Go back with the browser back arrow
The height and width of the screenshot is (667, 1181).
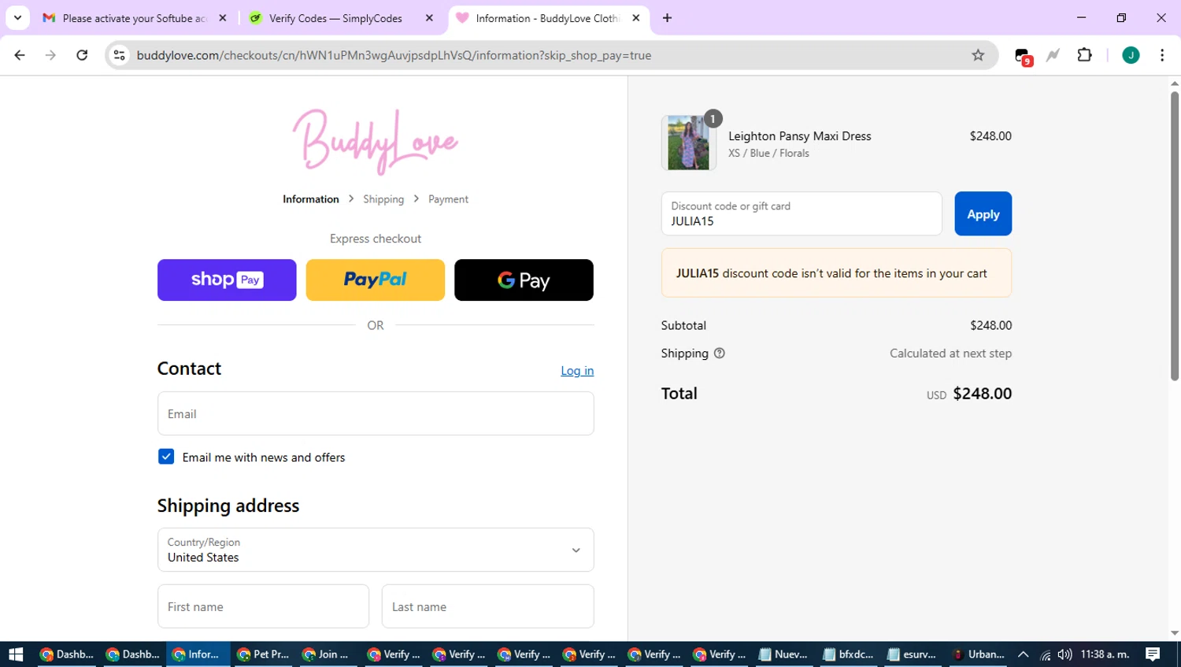pyautogui.click(x=20, y=55)
